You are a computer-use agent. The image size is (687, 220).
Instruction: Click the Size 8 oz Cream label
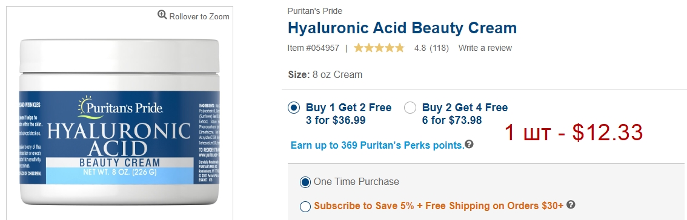pyautogui.click(x=325, y=75)
